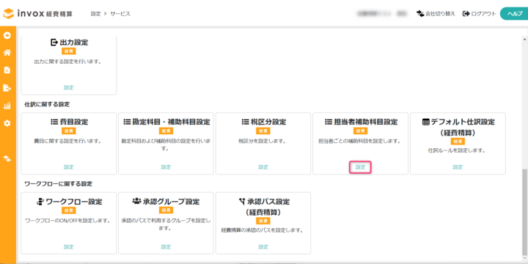
Task: Click the 承認パス設定 branch icon
Action: (x=242, y=202)
